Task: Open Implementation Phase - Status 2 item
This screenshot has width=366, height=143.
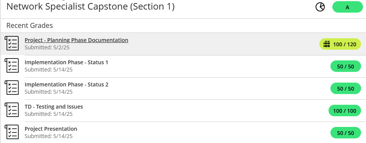Action: 66,84
